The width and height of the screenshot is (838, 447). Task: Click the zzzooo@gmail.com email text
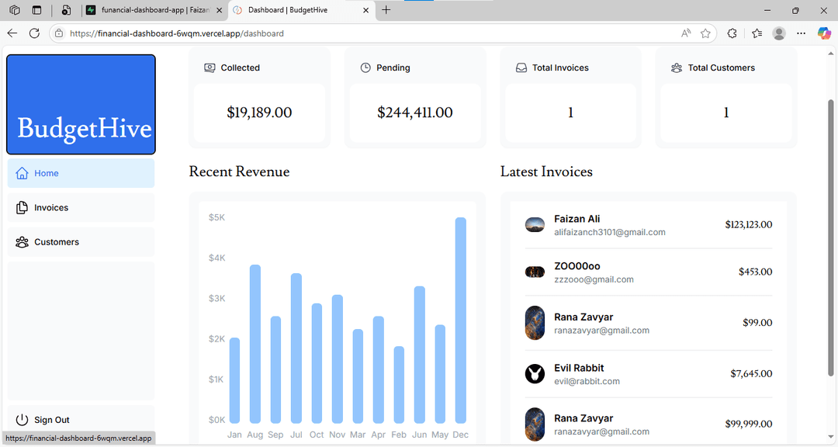click(x=594, y=279)
